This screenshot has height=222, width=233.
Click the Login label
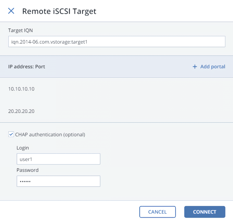click(x=23, y=148)
